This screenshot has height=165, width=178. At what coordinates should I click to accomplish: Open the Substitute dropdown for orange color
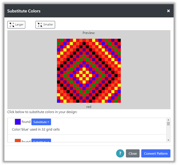tap(41, 141)
